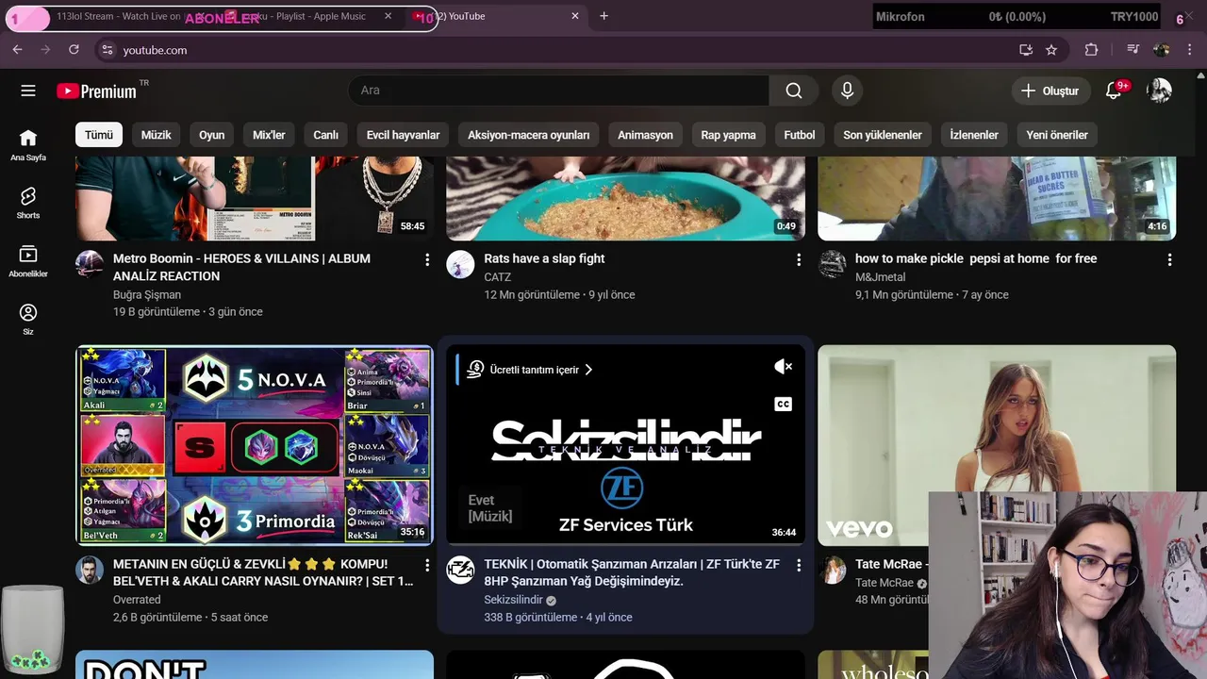Screen dimensions: 1207x679
Task: Open Overrated channel avatar
Action: (90, 570)
